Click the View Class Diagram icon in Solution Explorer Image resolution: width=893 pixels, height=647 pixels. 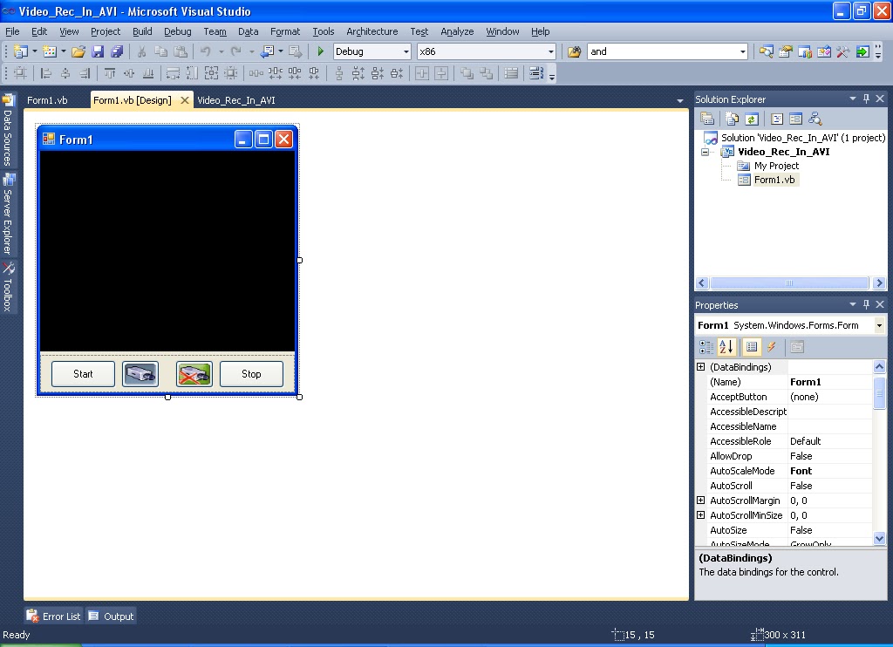click(815, 119)
